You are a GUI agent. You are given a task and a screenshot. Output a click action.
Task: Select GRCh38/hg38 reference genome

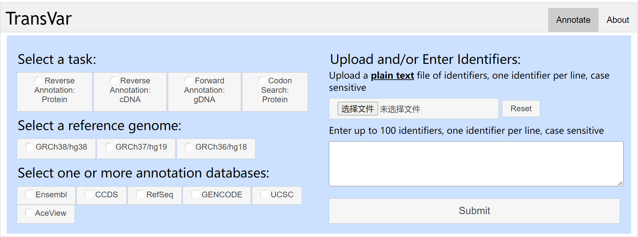pyautogui.click(x=29, y=147)
